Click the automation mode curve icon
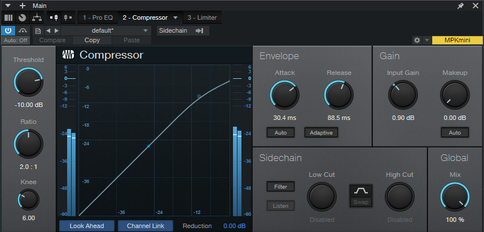484x232 pixels. pyautogui.click(x=23, y=30)
